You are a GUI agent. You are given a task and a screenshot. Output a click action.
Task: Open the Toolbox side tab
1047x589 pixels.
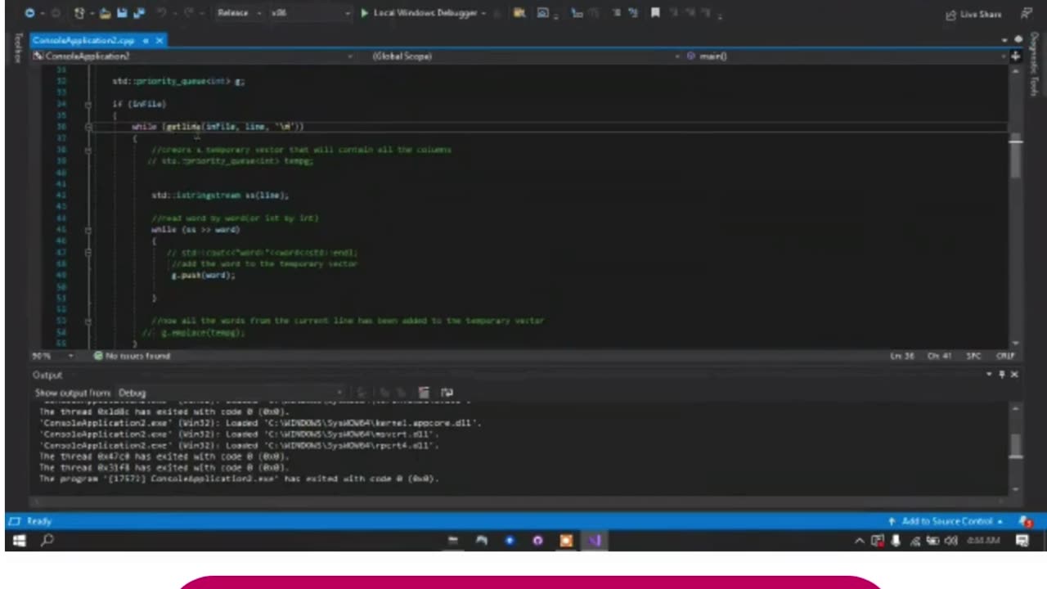tap(17, 47)
